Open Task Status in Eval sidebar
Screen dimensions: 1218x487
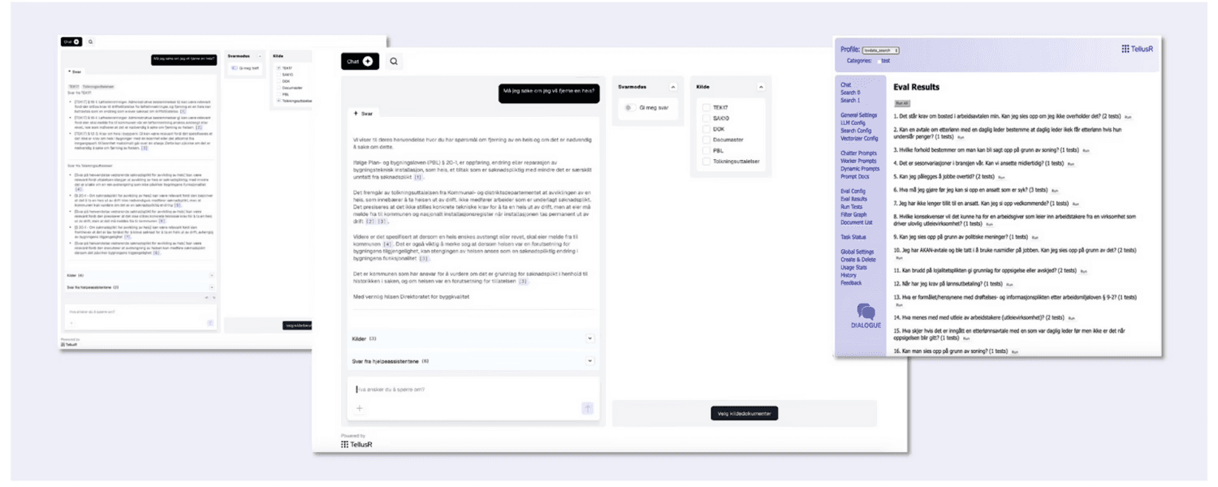(853, 237)
